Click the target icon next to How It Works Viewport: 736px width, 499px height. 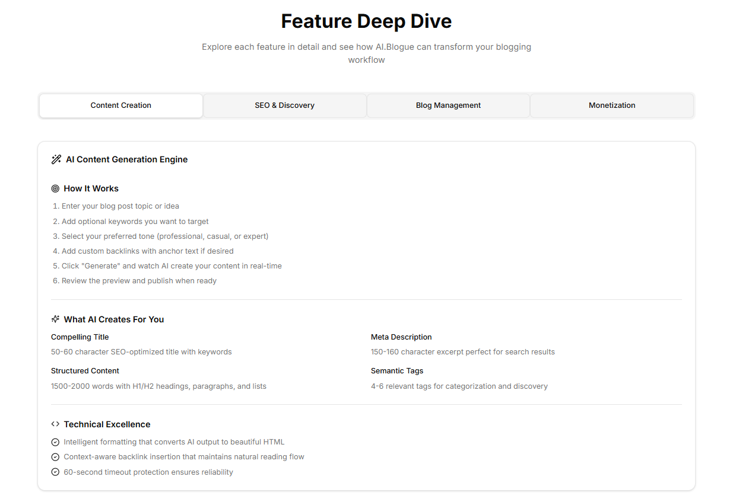(x=55, y=188)
